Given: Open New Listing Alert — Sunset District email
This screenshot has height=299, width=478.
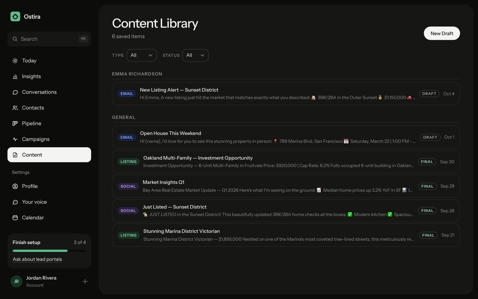Looking at the screenshot, I should (x=286, y=94).
